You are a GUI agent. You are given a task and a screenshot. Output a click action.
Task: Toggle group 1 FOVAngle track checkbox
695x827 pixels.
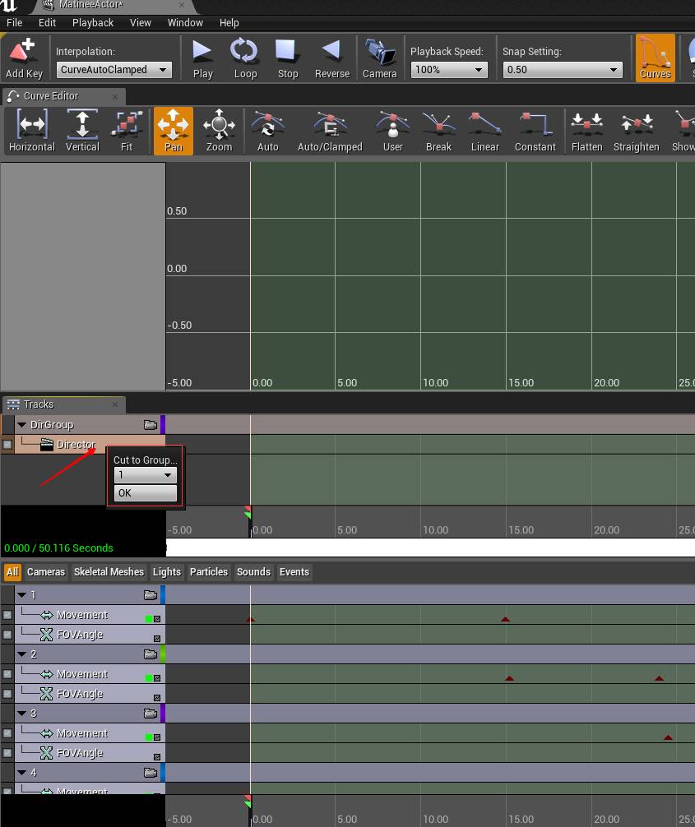click(x=7, y=635)
